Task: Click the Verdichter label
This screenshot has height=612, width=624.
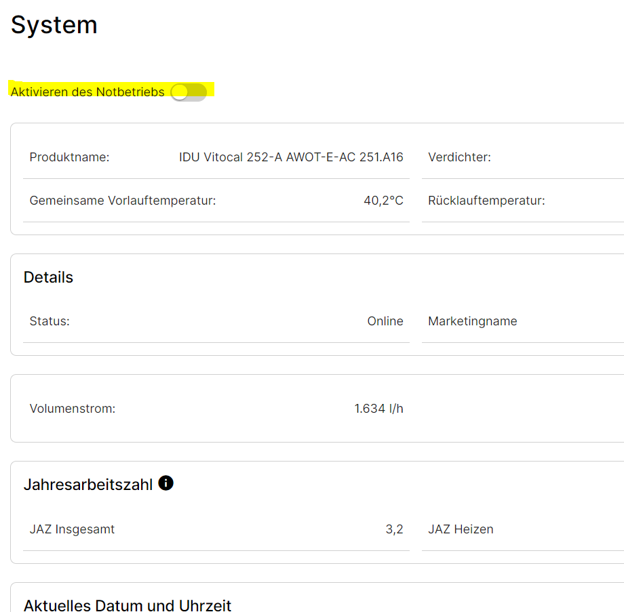Action: pos(459,157)
